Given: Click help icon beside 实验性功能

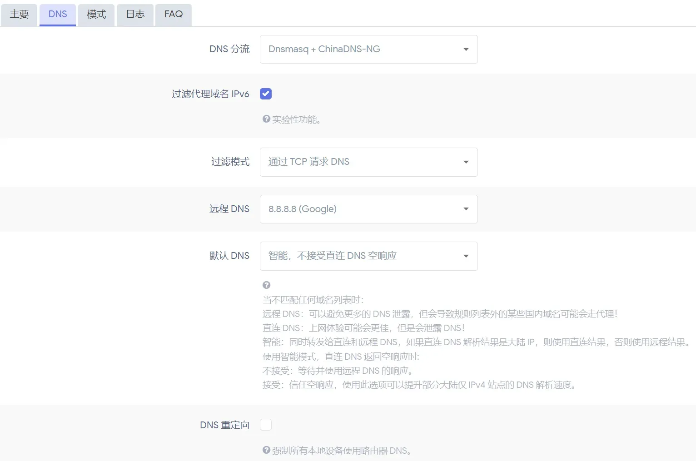Looking at the screenshot, I should pyautogui.click(x=267, y=119).
